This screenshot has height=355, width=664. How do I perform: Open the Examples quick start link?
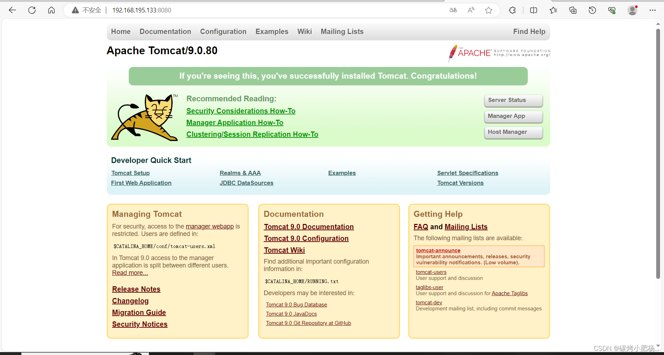342,173
